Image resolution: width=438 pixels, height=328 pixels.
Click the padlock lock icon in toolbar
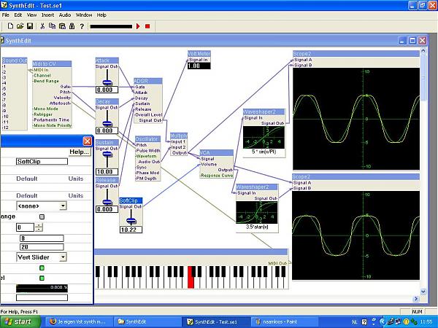[72, 26]
